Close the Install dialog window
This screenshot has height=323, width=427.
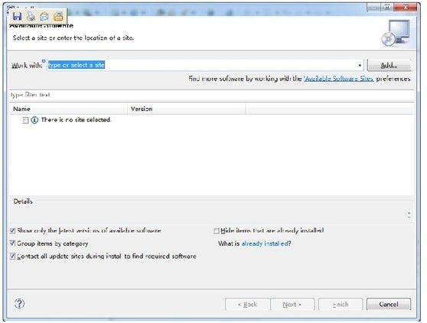406,7
